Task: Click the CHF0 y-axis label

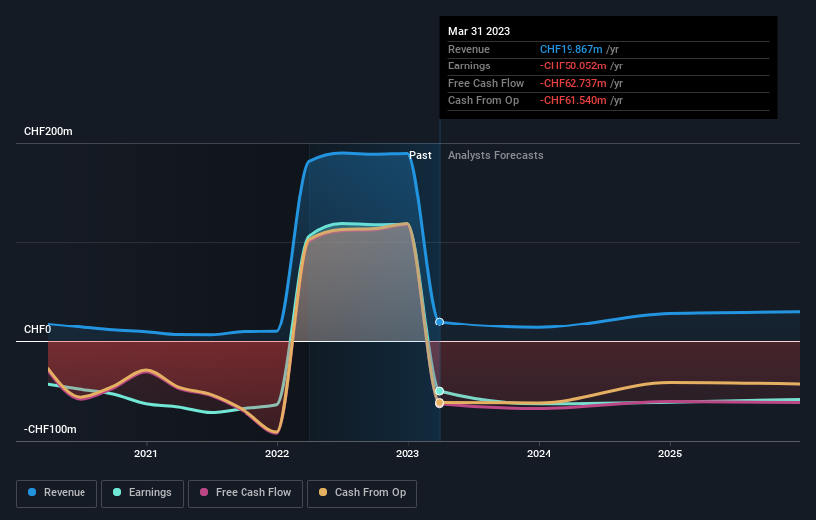Action: click(x=38, y=329)
